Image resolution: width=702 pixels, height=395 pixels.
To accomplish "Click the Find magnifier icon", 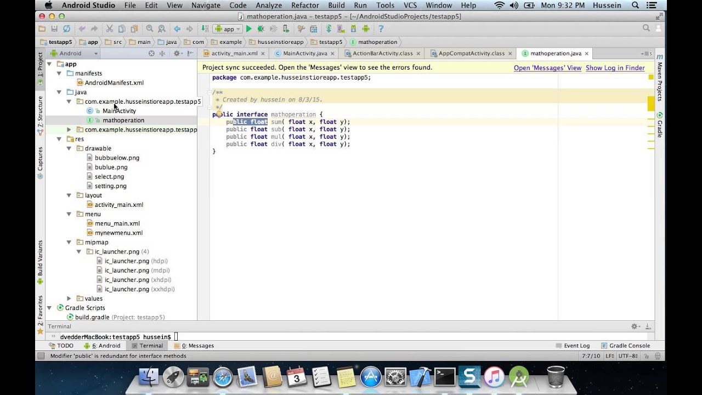I will [x=150, y=29].
